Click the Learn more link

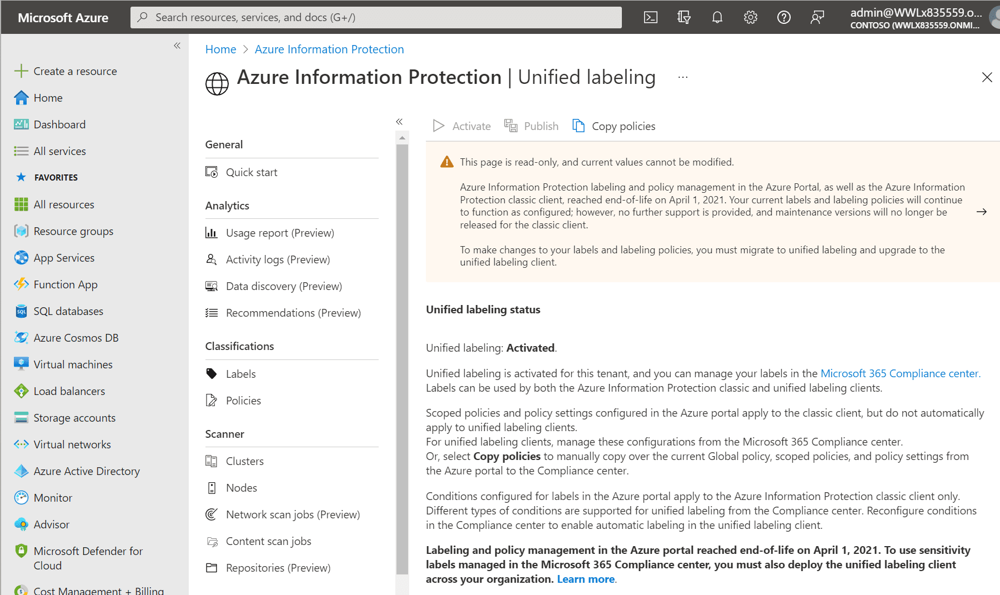click(585, 579)
